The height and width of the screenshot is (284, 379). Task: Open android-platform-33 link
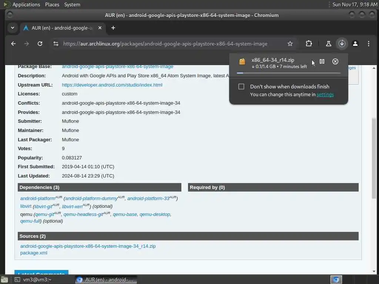148,198
